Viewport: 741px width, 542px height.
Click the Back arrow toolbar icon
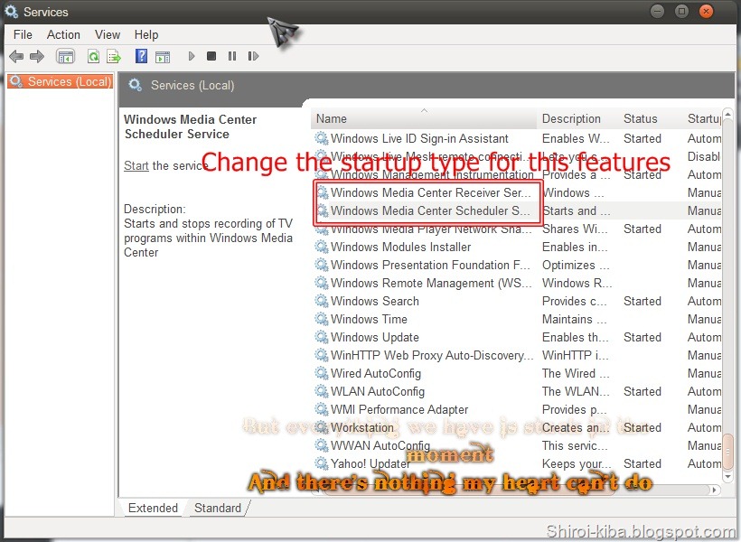pos(16,57)
